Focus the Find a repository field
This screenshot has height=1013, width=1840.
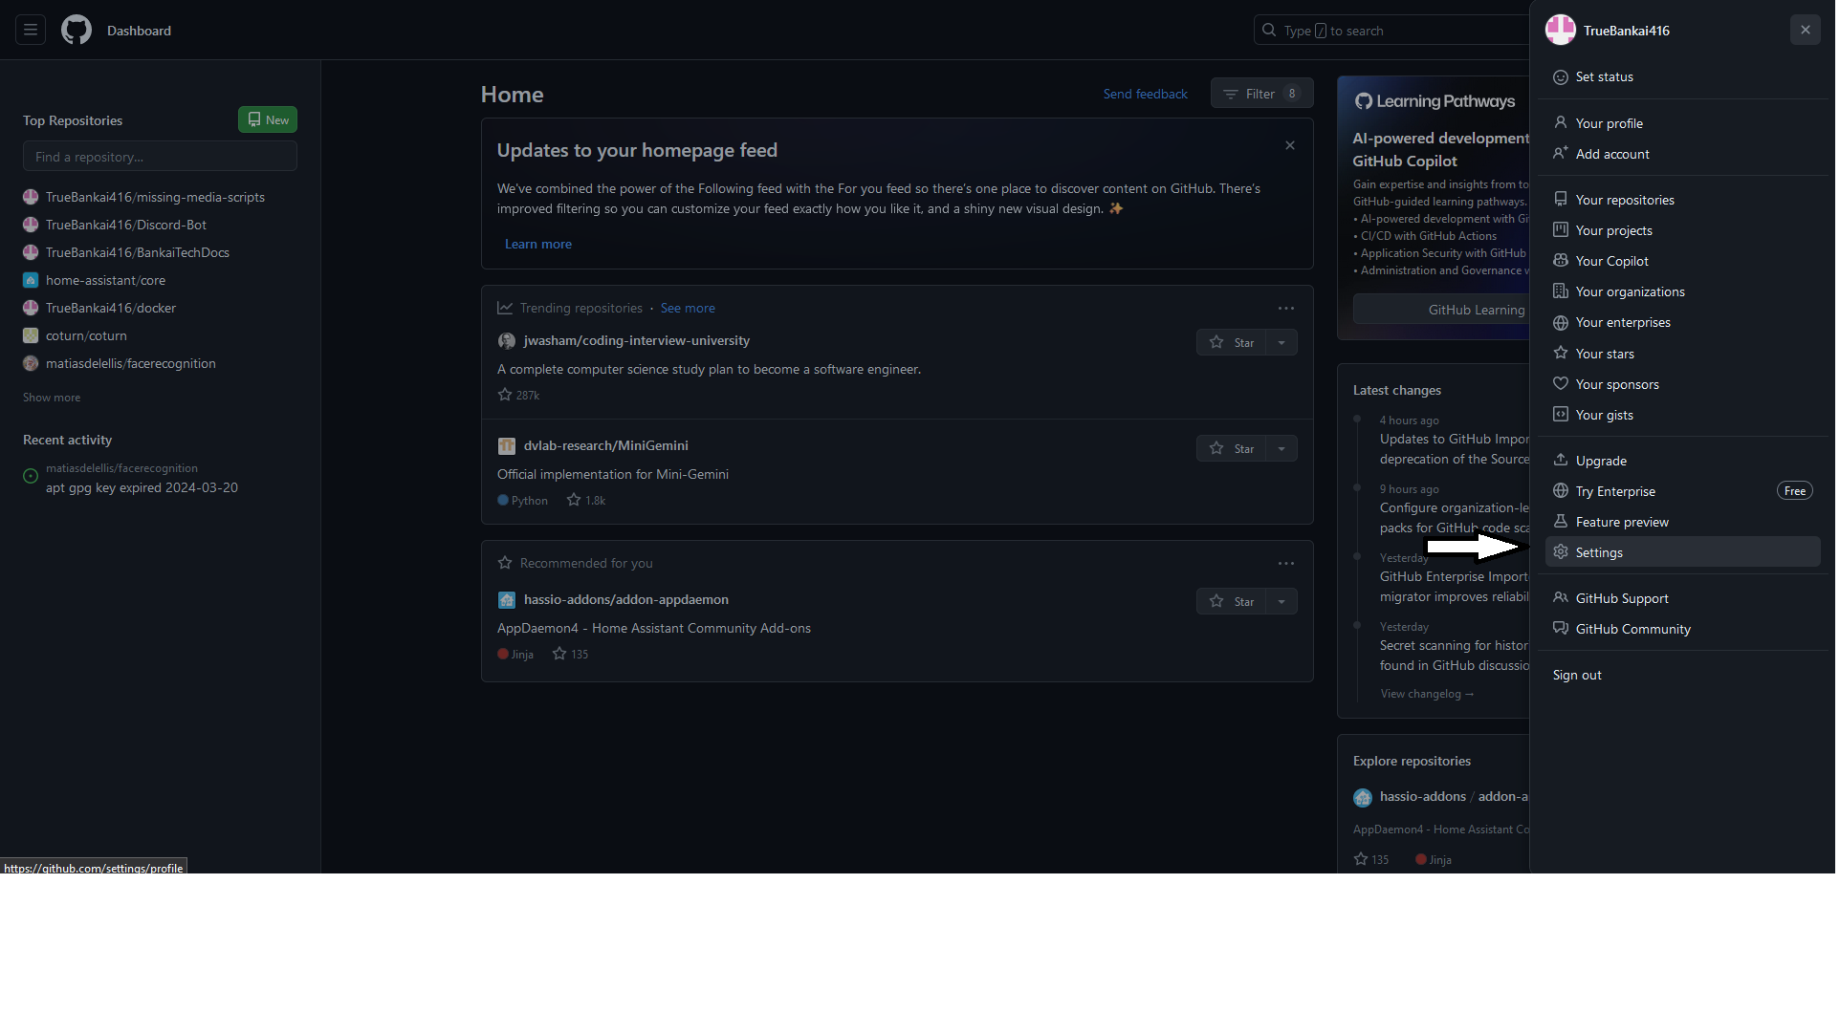160,157
